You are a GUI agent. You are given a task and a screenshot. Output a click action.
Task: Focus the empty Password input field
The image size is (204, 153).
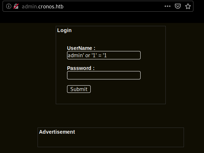point(104,75)
